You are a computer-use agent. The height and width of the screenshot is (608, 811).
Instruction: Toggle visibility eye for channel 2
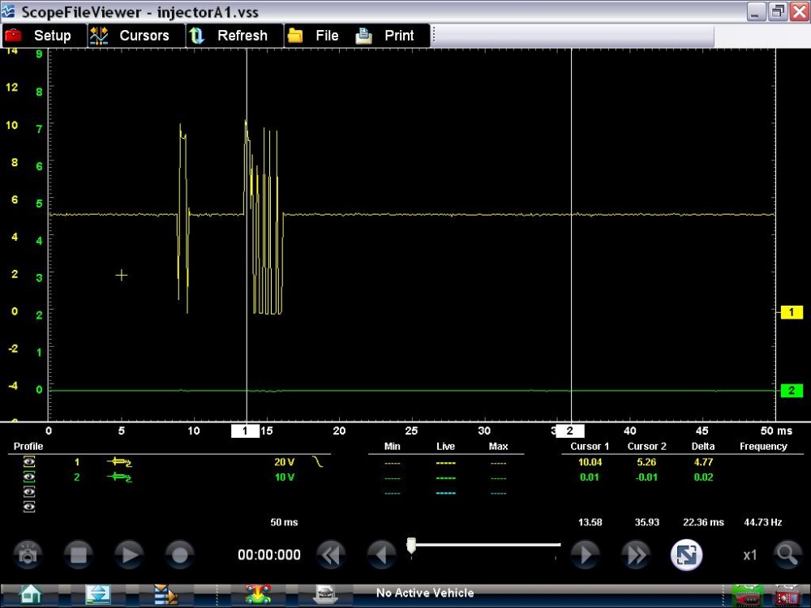(29, 477)
